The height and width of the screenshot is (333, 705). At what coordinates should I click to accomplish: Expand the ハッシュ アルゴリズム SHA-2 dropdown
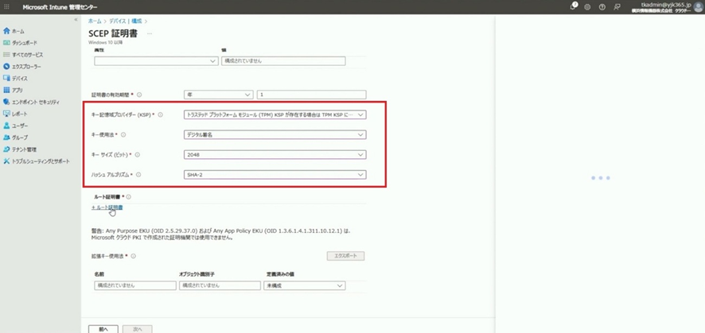click(x=275, y=175)
